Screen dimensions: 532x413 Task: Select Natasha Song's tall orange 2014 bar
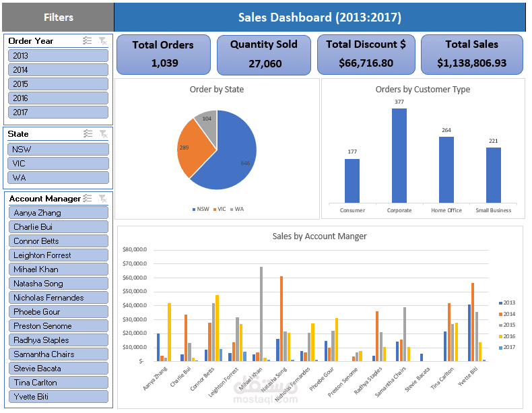point(281,319)
